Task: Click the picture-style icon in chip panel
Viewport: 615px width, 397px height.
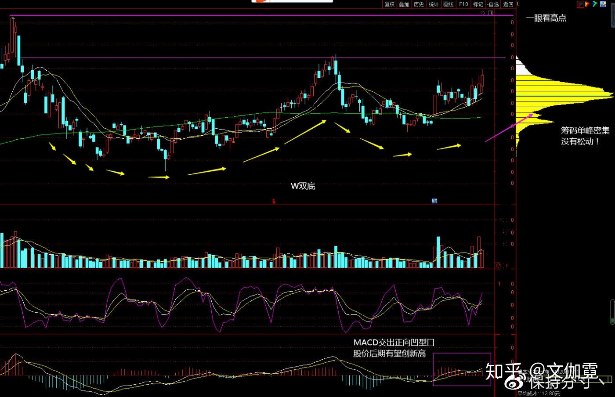Action: click(x=603, y=4)
